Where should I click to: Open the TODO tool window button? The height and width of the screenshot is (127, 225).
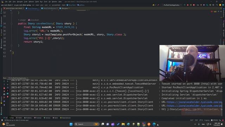(19, 118)
